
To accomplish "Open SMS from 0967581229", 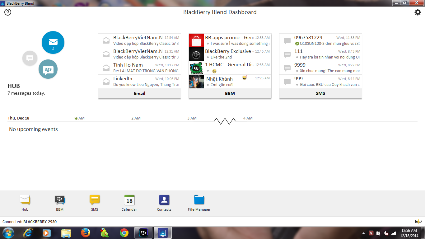I will click(320, 40).
